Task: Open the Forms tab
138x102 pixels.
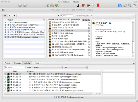Action: (37, 63)
